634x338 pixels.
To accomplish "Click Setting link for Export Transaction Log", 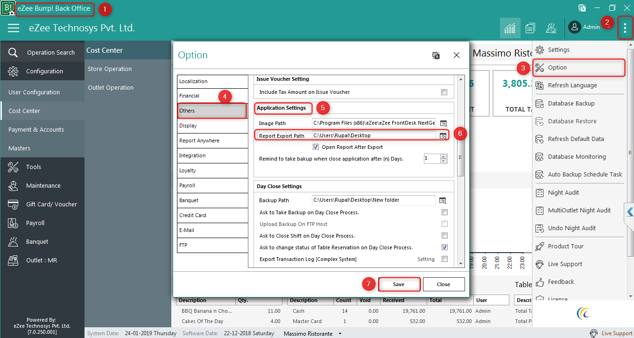I will [x=426, y=259].
